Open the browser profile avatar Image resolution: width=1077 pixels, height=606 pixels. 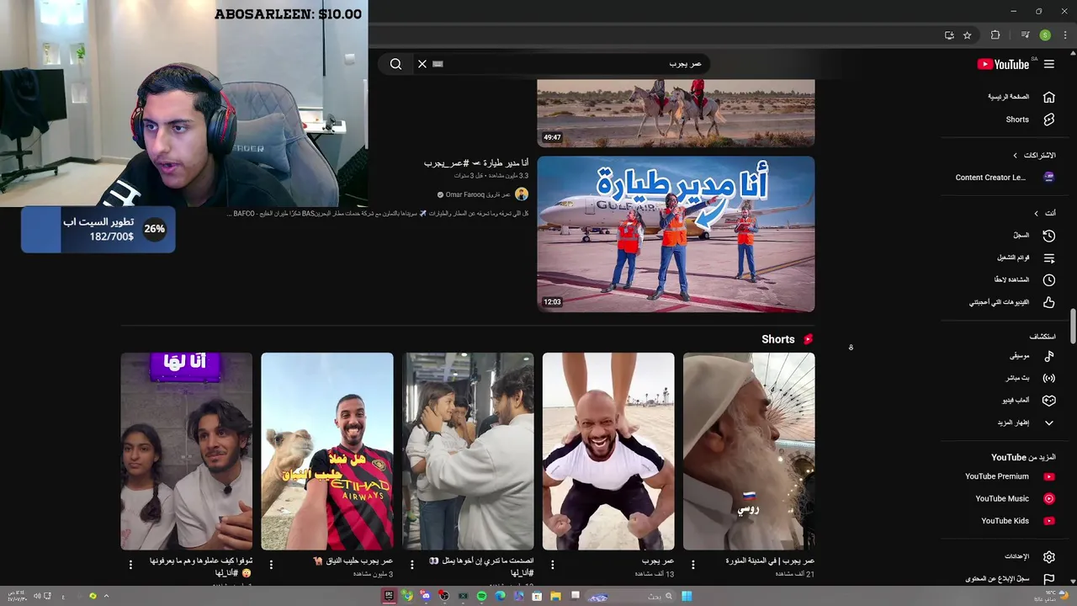[x=1045, y=35]
